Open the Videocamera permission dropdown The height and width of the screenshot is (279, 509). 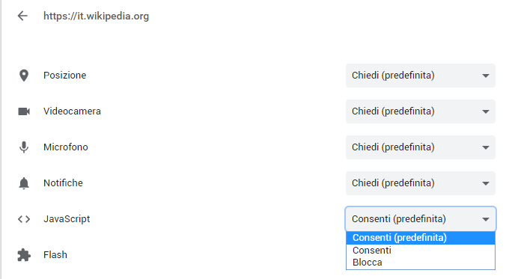click(421, 111)
